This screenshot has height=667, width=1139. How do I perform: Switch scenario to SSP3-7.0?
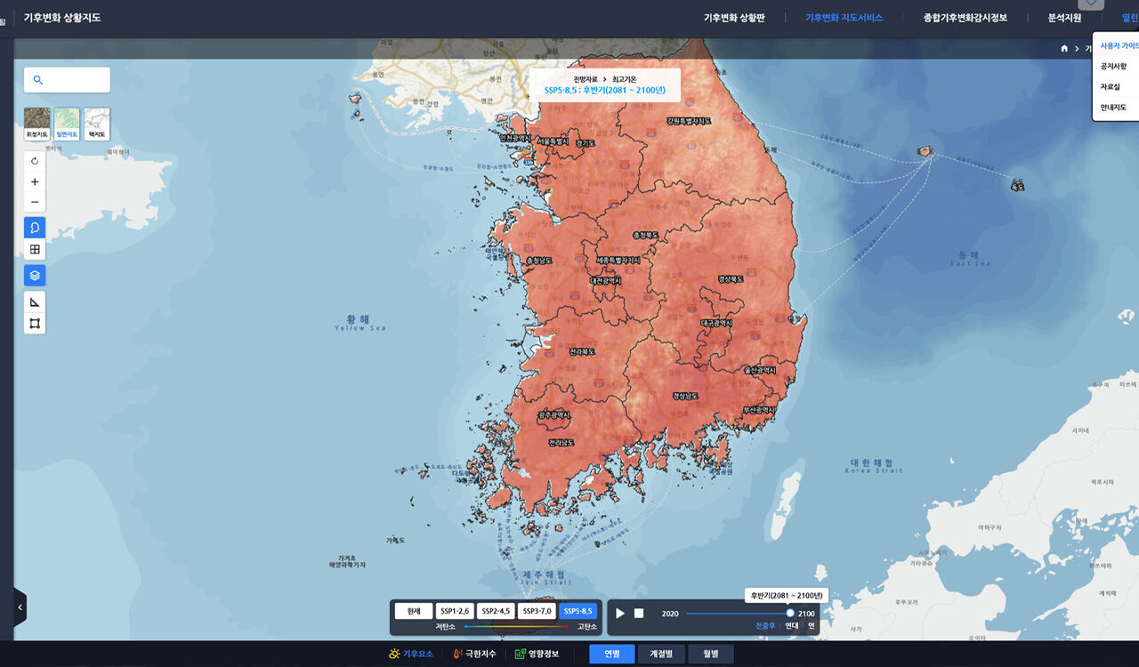point(537,611)
